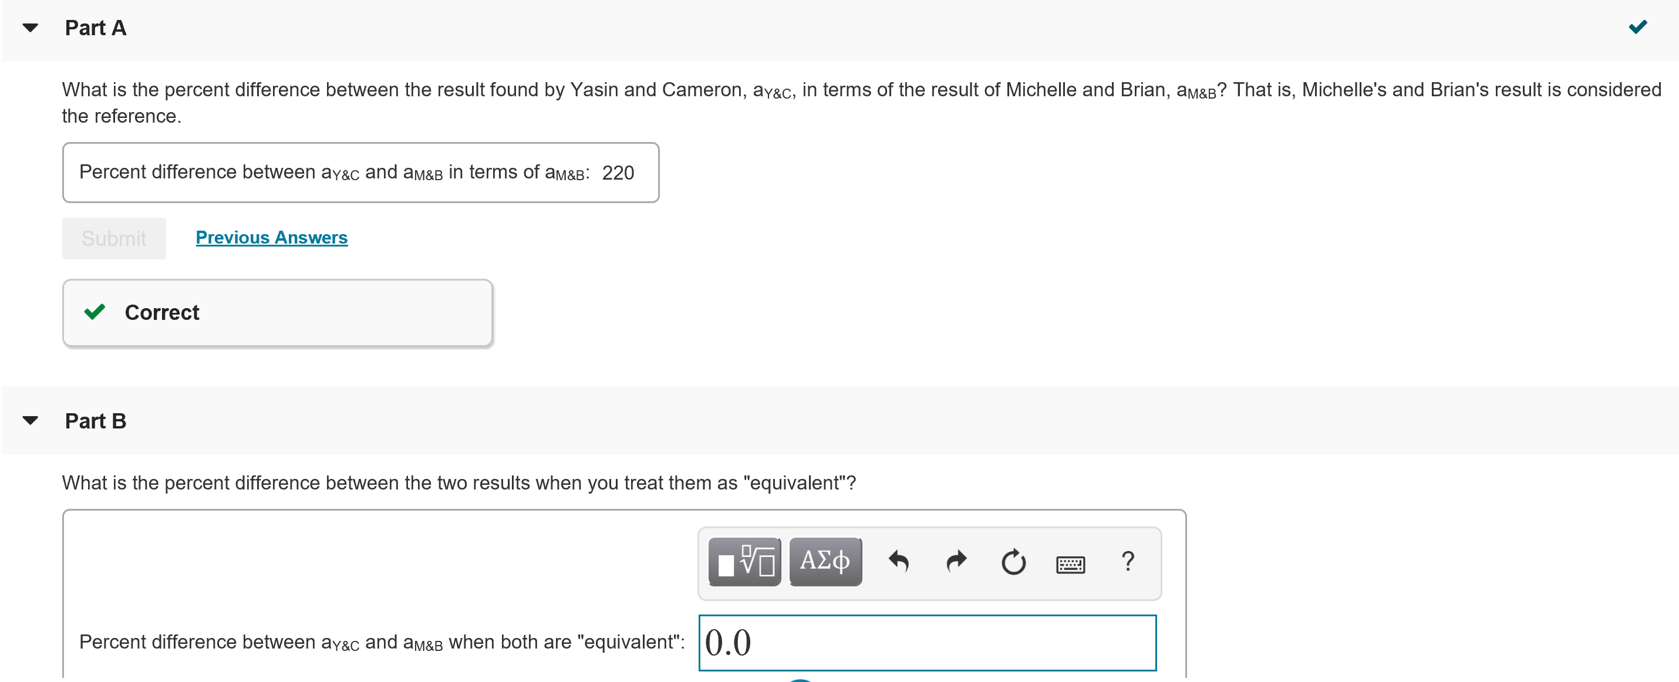Screen dimensions: 1679x682
Task: Click the Part A completed checkmark icon
Action: 1638,27
